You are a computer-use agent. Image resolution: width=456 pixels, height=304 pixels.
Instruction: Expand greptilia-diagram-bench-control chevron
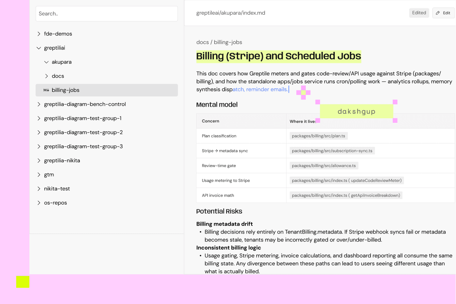[x=39, y=104]
